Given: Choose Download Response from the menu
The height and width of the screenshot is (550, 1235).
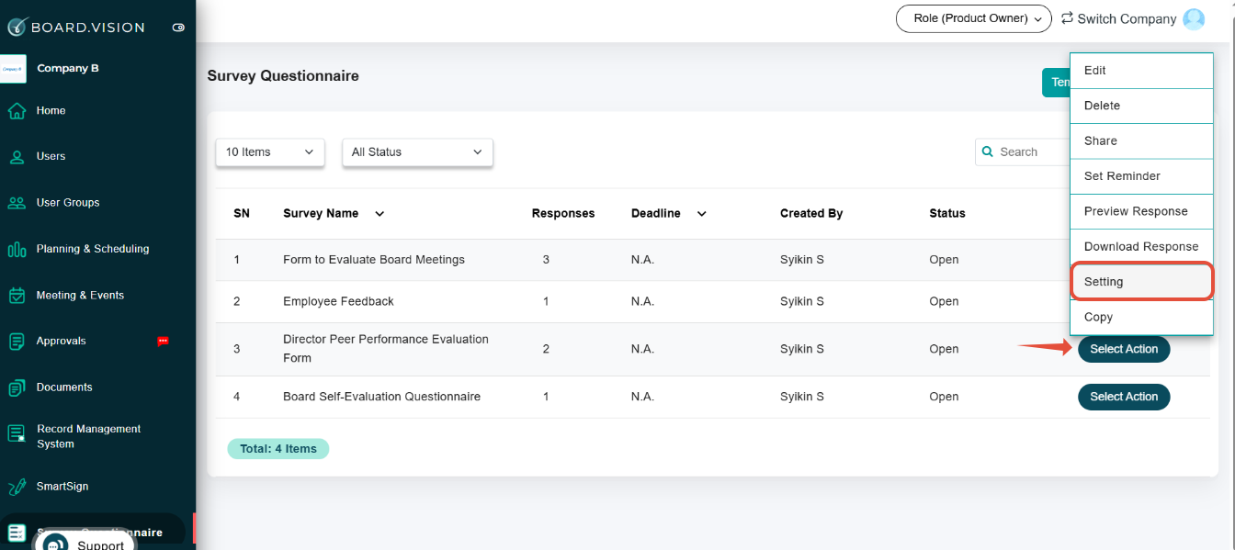Looking at the screenshot, I should point(1141,247).
